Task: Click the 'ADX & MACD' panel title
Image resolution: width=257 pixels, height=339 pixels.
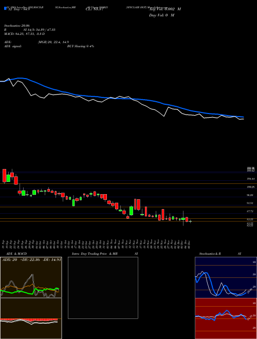Action: (16, 254)
